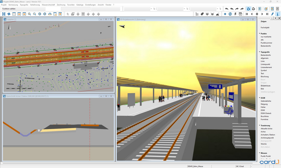Click the Redo arrow in the toolbar
This screenshot has height=168, width=281.
(x=236, y=9)
